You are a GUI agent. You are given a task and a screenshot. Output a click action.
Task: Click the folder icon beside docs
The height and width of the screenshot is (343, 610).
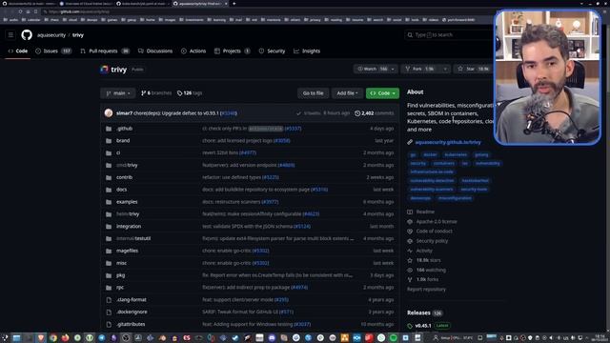click(x=109, y=190)
